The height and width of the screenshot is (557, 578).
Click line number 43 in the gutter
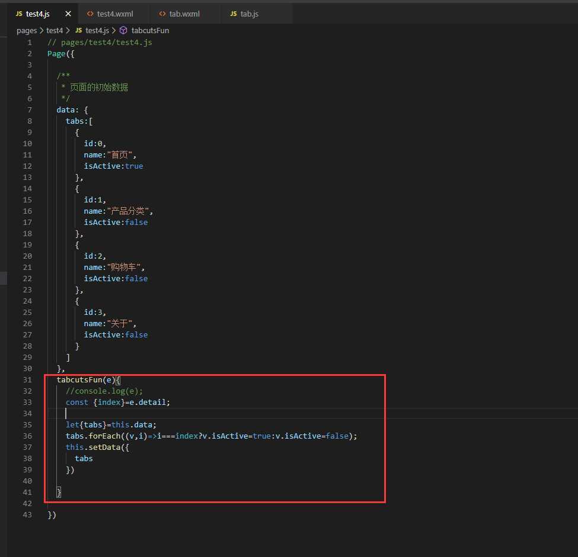(x=27, y=514)
